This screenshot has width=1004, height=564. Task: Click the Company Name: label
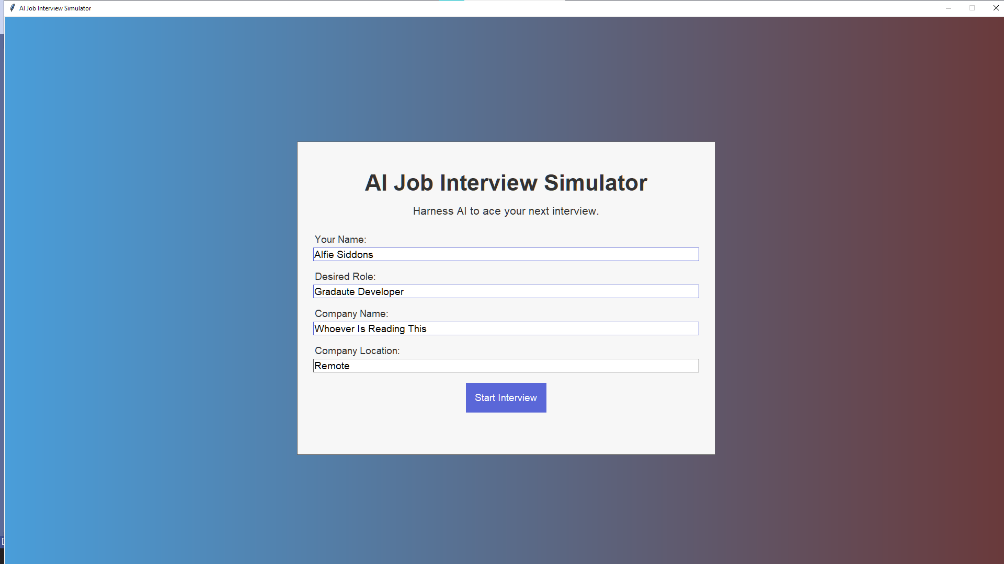(x=351, y=313)
